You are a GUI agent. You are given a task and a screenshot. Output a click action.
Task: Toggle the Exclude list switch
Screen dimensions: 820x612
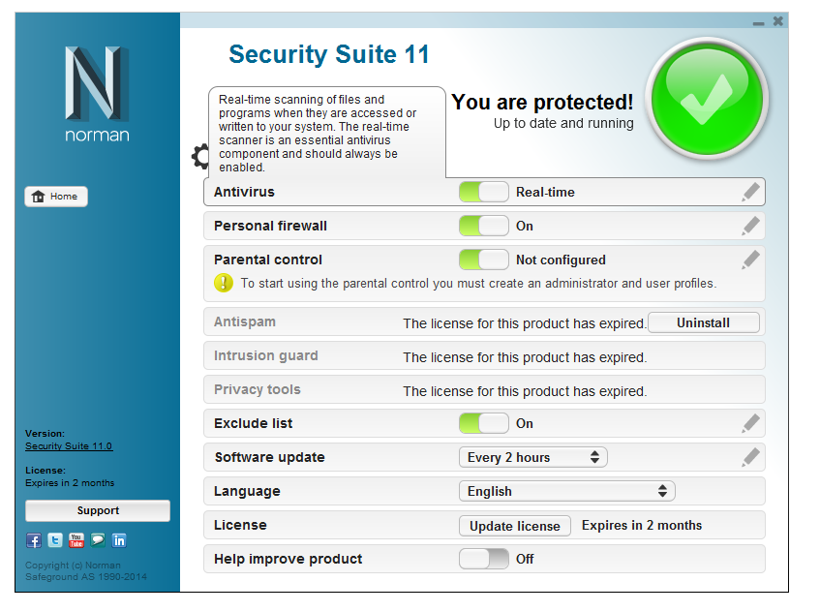click(x=483, y=423)
